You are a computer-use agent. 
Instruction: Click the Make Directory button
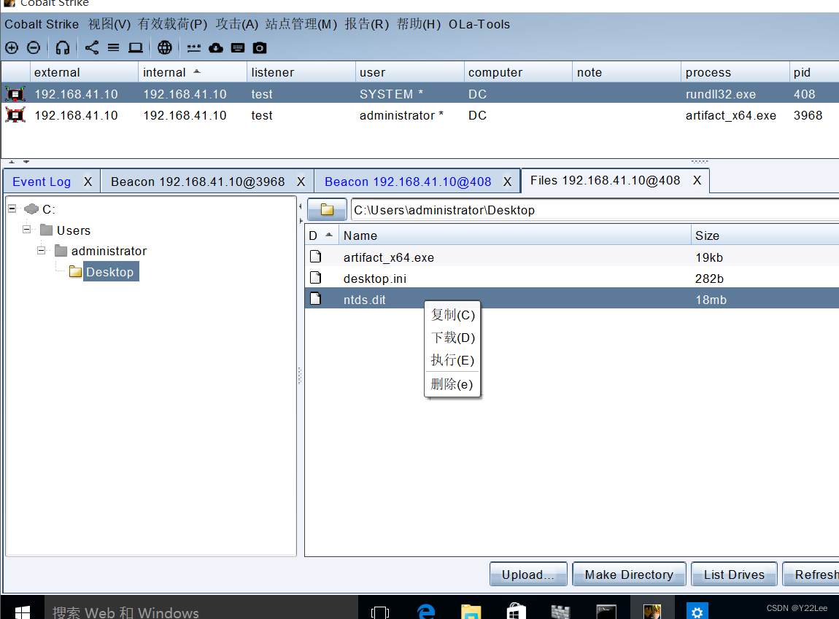pyautogui.click(x=629, y=575)
